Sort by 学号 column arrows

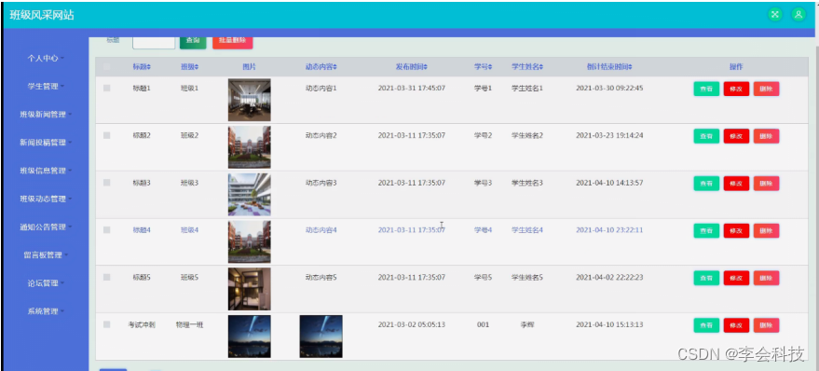[x=490, y=67]
